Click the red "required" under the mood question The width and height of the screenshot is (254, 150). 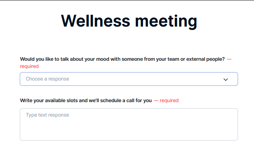(x=29, y=66)
